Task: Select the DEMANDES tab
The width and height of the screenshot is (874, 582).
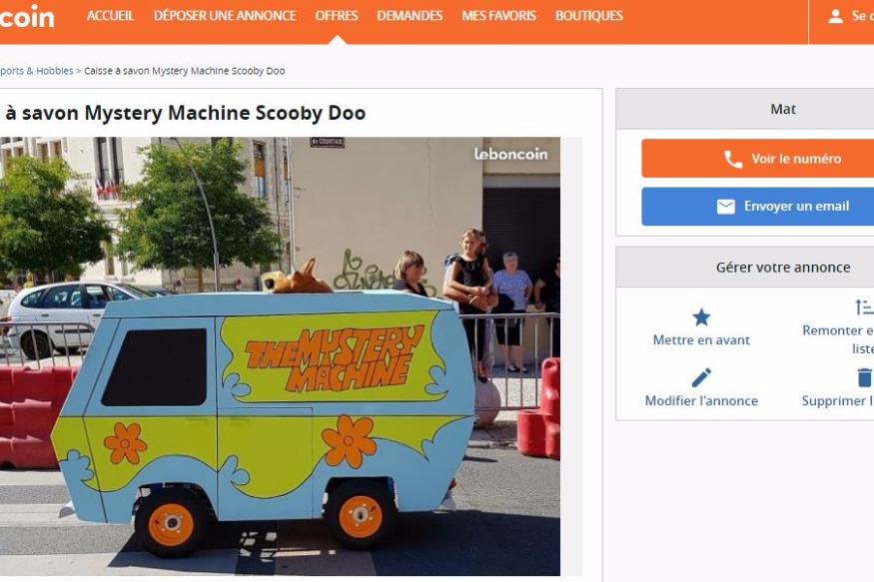Action: point(410,16)
